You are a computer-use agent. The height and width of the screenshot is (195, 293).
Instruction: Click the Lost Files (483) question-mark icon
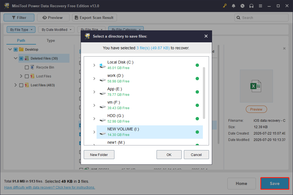point(27,85)
